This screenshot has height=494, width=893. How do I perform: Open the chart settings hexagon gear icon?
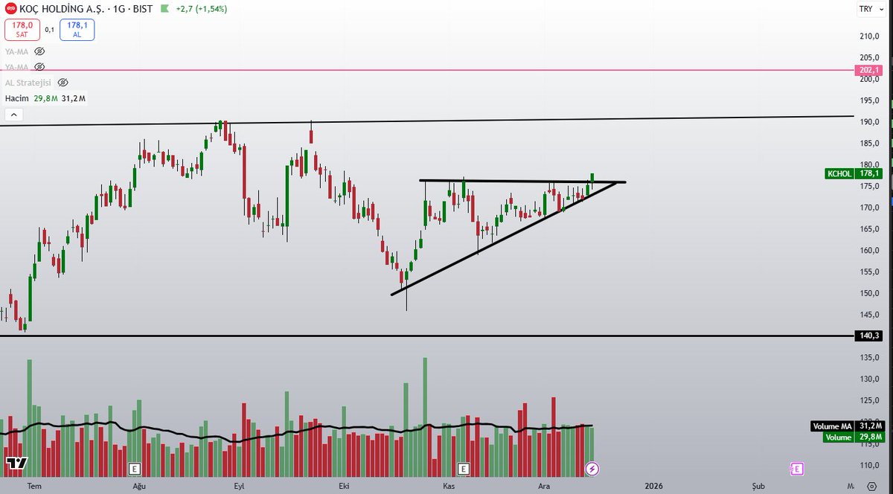[871, 486]
